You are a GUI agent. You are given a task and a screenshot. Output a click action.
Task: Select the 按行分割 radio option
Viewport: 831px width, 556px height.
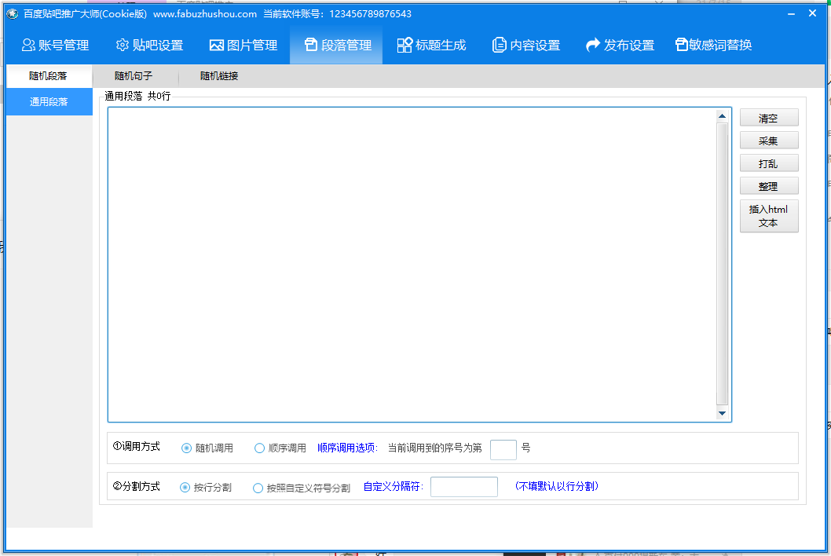point(185,487)
